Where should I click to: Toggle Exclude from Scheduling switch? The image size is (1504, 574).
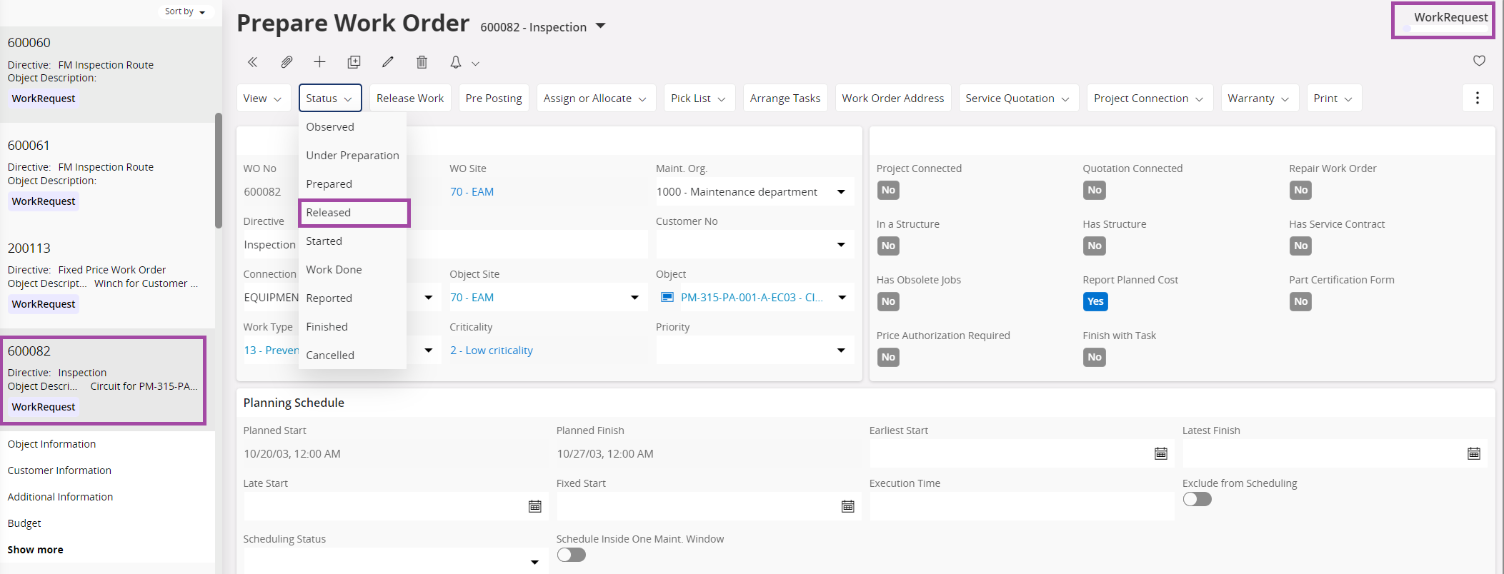pyautogui.click(x=1197, y=499)
